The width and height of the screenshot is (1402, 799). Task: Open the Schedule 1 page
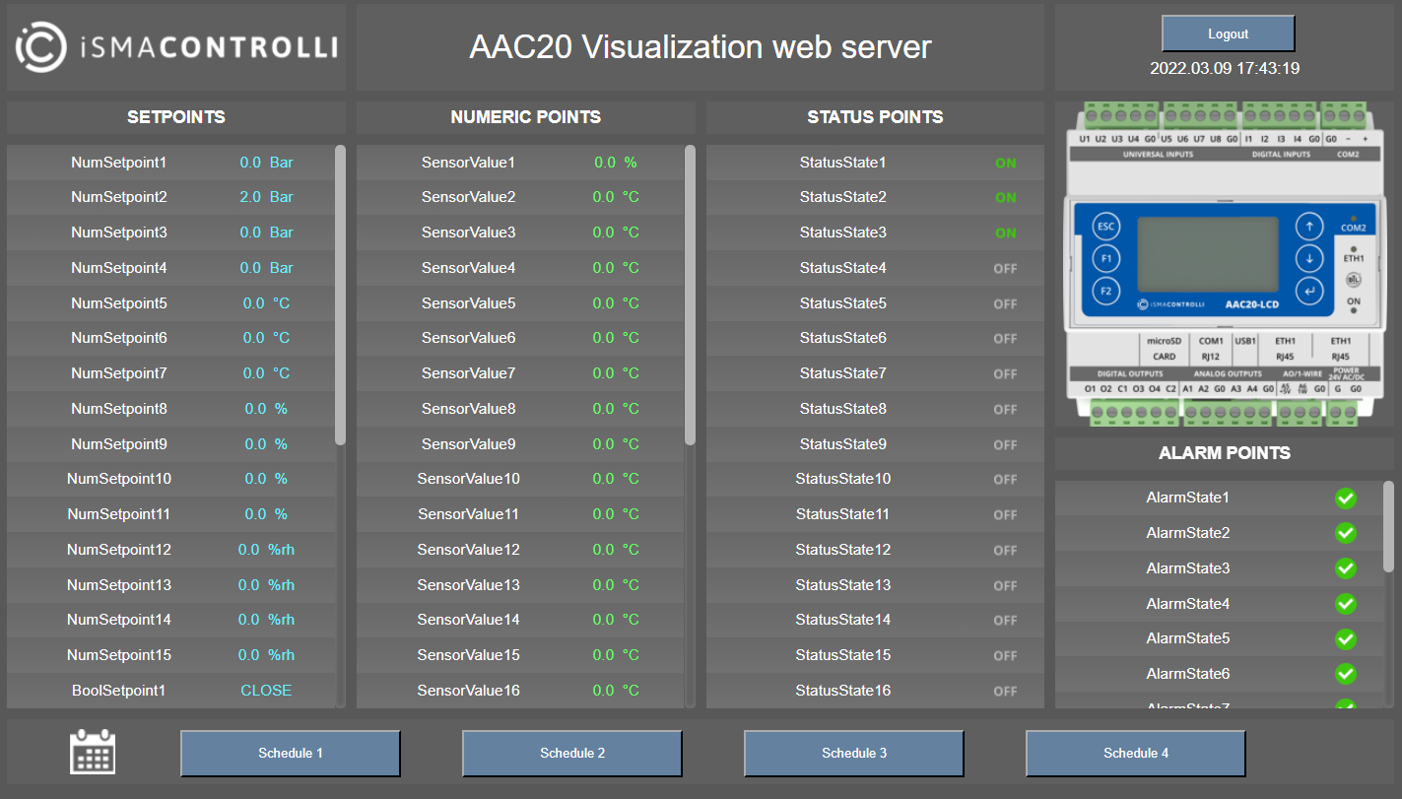291,754
